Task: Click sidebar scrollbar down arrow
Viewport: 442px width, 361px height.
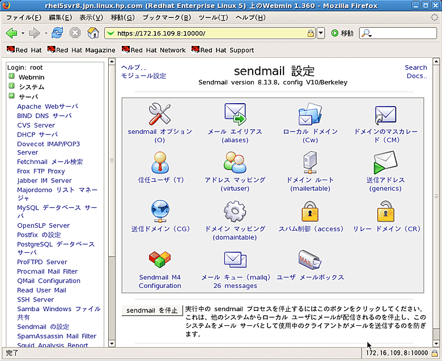Action: tap(112, 343)
